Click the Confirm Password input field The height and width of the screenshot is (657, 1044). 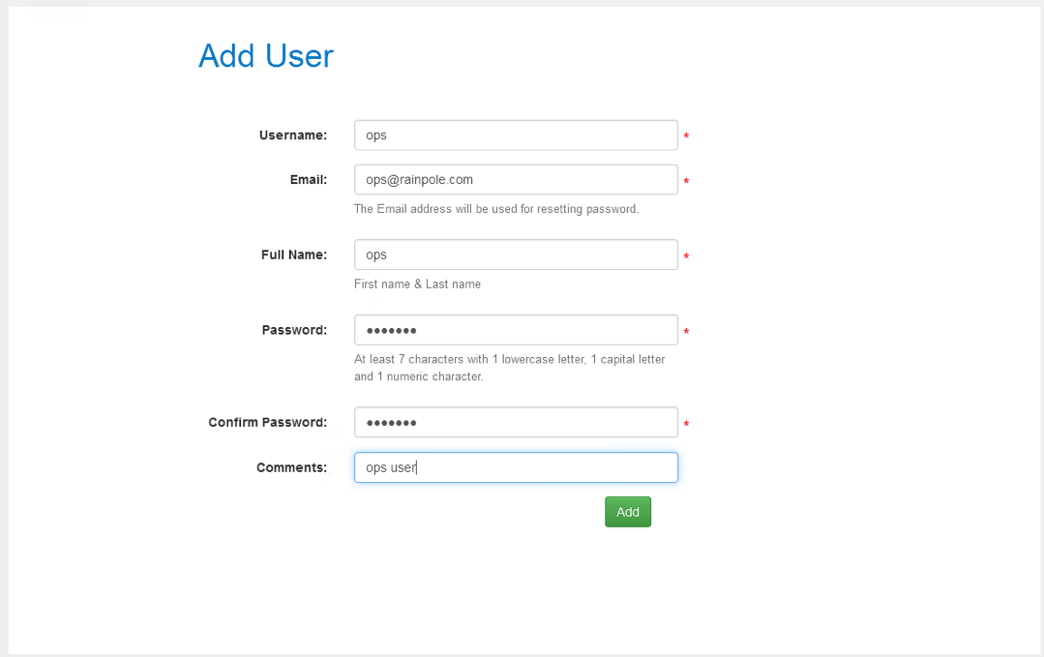click(x=516, y=422)
